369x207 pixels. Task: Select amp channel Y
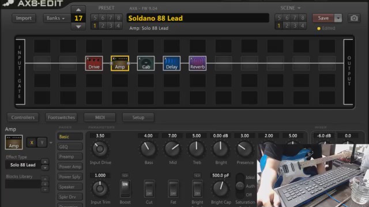(42, 143)
